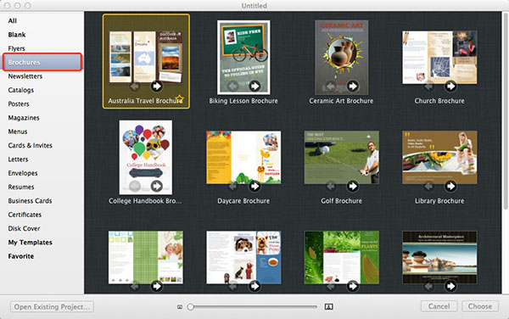Show next page of Library Brochure
This screenshot has width=509, height=319.
[x=450, y=187]
